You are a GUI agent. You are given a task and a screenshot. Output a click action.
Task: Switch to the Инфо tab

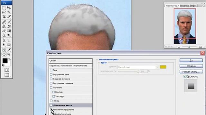pyautogui.click(x=193, y=6)
